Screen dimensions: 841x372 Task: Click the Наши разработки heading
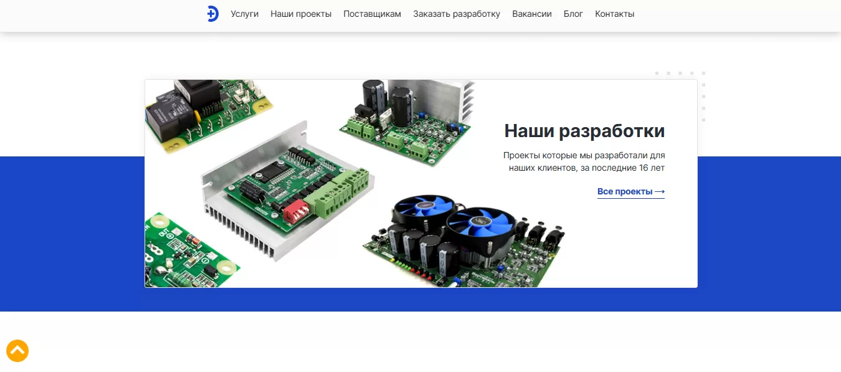(584, 131)
